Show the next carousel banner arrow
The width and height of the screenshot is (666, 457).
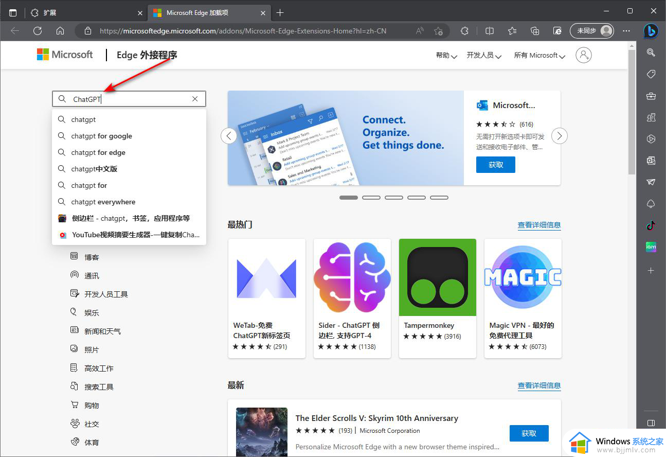tap(560, 136)
